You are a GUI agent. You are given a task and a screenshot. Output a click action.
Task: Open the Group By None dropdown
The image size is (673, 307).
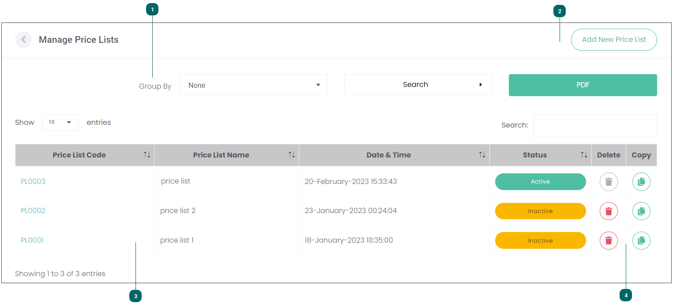[254, 85]
